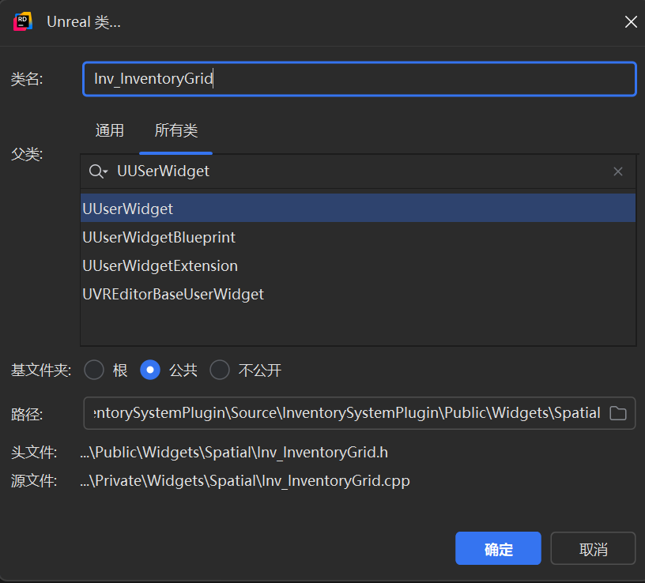Select UUserWidgetExtension in the list
This screenshot has height=583, width=645.
point(358,265)
